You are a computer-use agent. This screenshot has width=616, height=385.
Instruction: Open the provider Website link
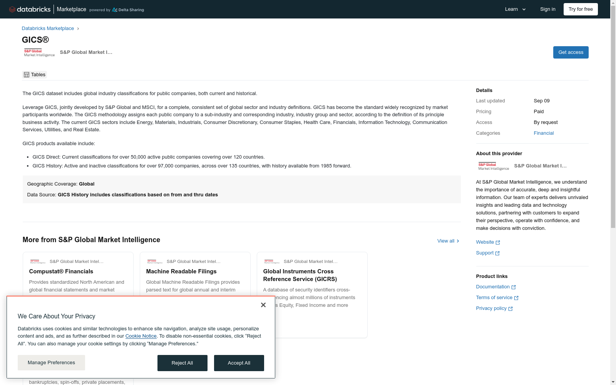[x=485, y=242]
